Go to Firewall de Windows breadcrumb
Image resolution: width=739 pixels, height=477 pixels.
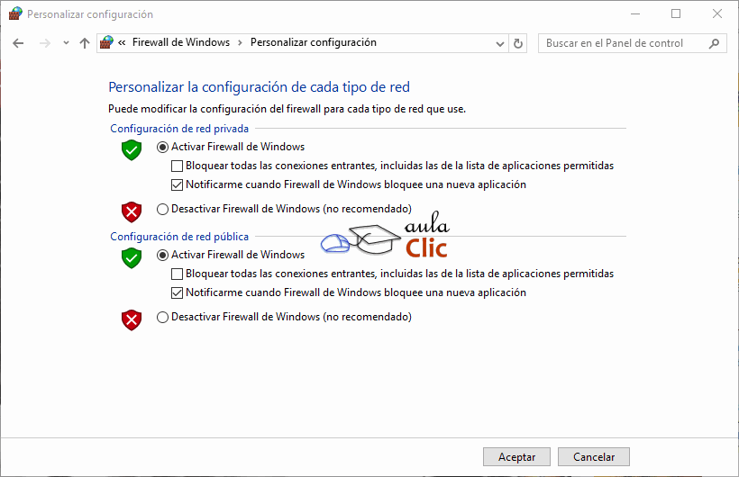(x=181, y=42)
